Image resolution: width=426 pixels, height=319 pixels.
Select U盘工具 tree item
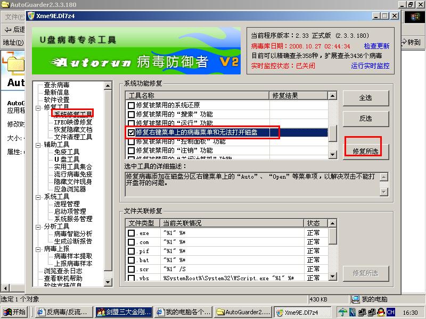click(x=67, y=159)
